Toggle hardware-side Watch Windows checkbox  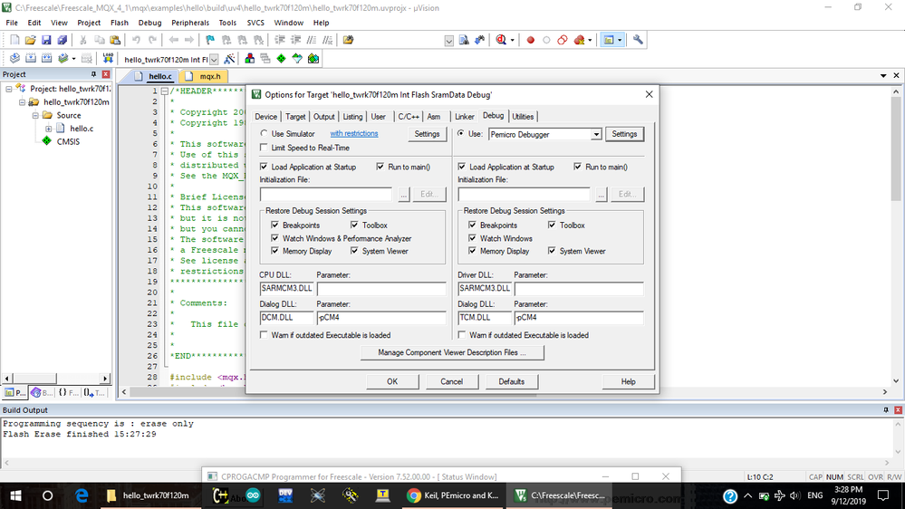point(473,238)
